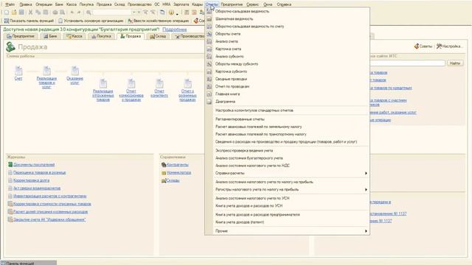This screenshot has width=472, height=265.
Task: Click the Контрагенты directory icon
Action: pyautogui.click(x=164, y=165)
